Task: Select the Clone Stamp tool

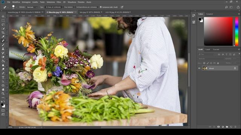Action: tap(3, 49)
